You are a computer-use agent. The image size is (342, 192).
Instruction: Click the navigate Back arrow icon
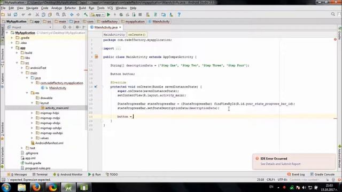(x=72, y=14)
